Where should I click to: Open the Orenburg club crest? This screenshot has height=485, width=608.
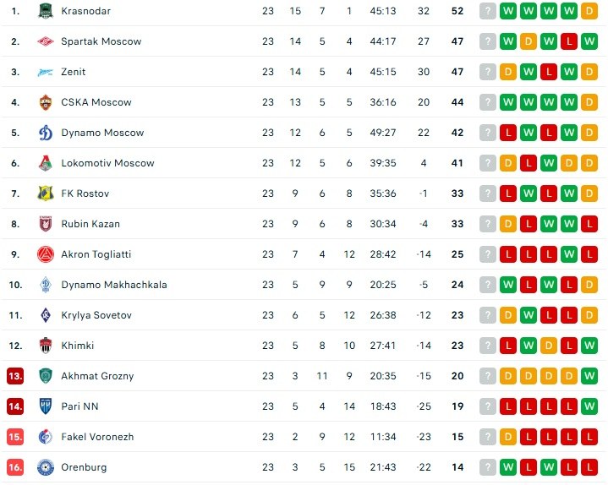tap(46, 467)
